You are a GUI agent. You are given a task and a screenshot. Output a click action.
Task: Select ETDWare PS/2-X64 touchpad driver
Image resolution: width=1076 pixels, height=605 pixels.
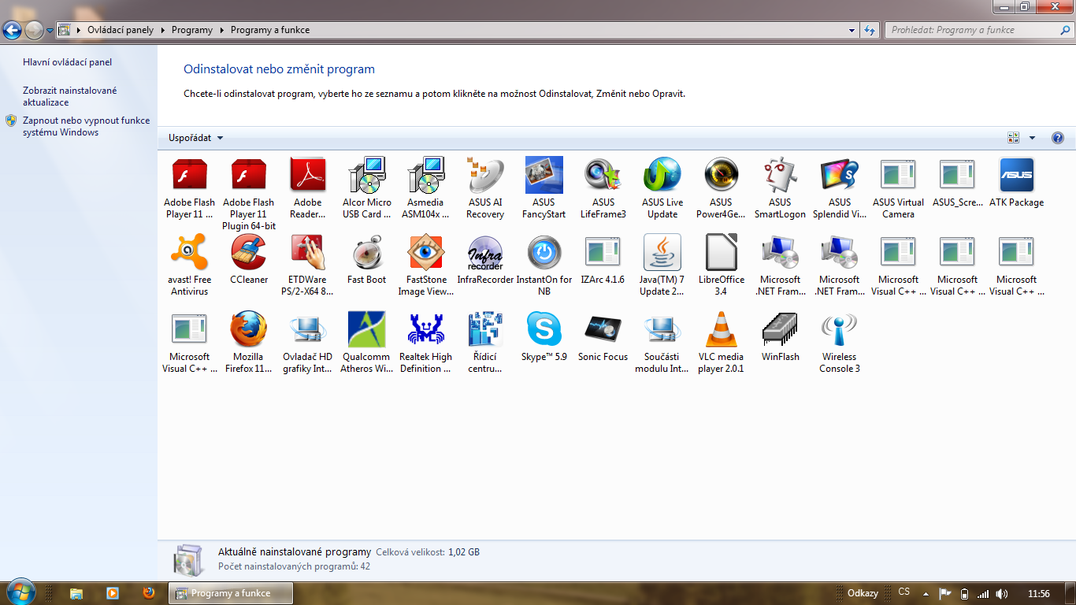(308, 265)
